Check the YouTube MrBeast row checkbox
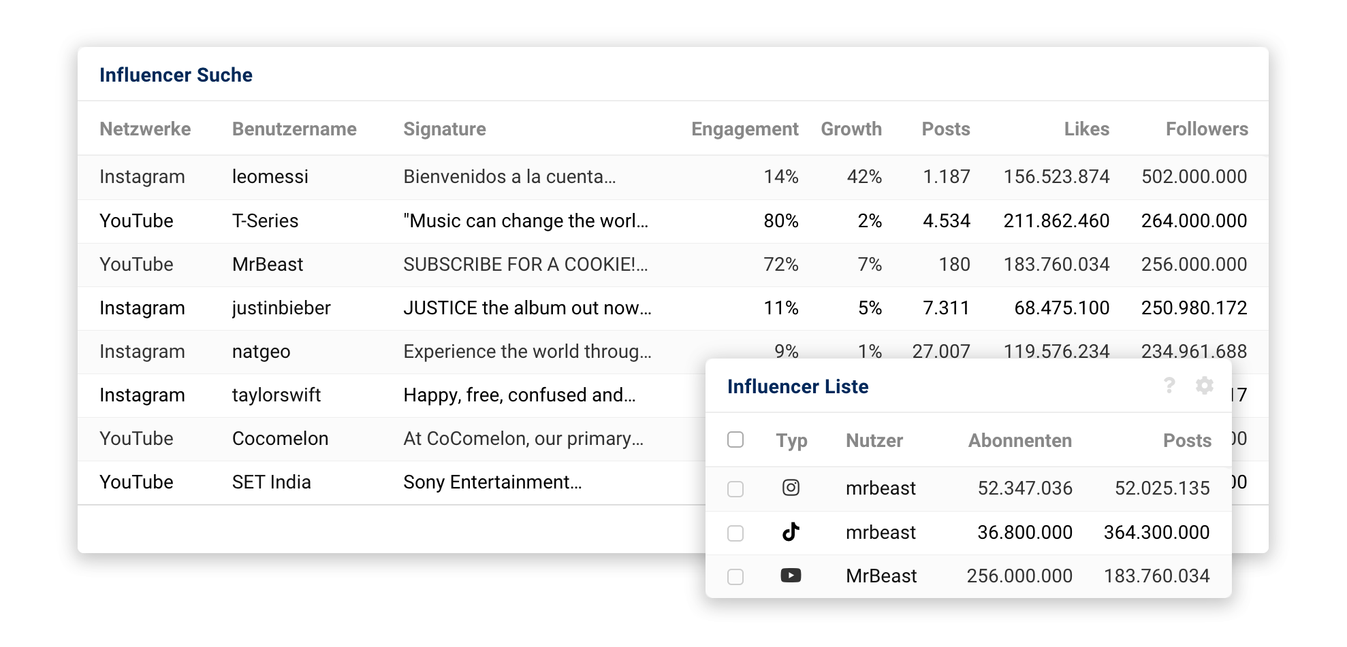This screenshot has height=647, width=1347. pos(735,576)
